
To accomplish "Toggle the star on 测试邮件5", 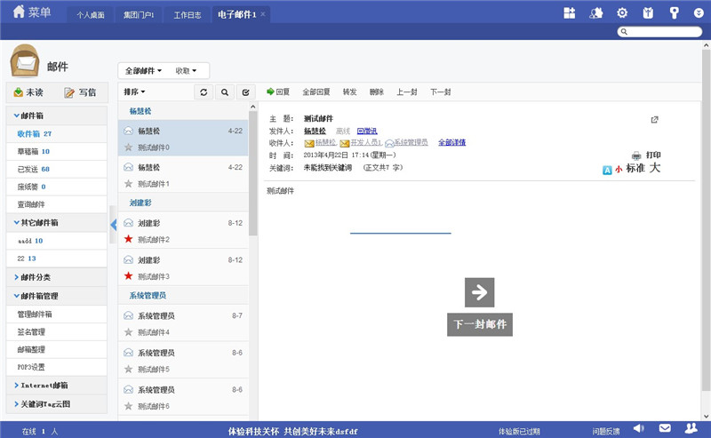I will click(128, 369).
